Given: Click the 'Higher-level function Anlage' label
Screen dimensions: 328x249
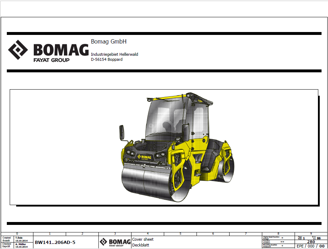Looking at the screenshot, I should 271,238.
